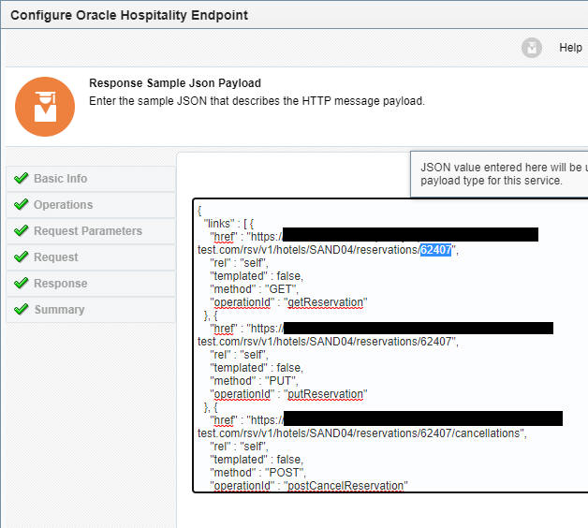Click the Response Sample Json Payload heading
Image resolution: width=588 pixels, height=528 pixels.
click(x=175, y=83)
